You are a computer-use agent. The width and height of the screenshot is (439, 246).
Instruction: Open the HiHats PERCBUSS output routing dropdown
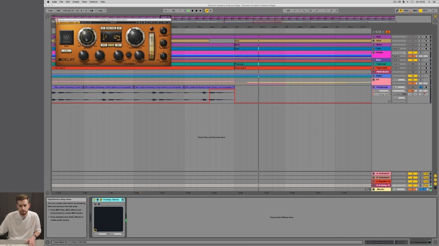tap(399, 52)
